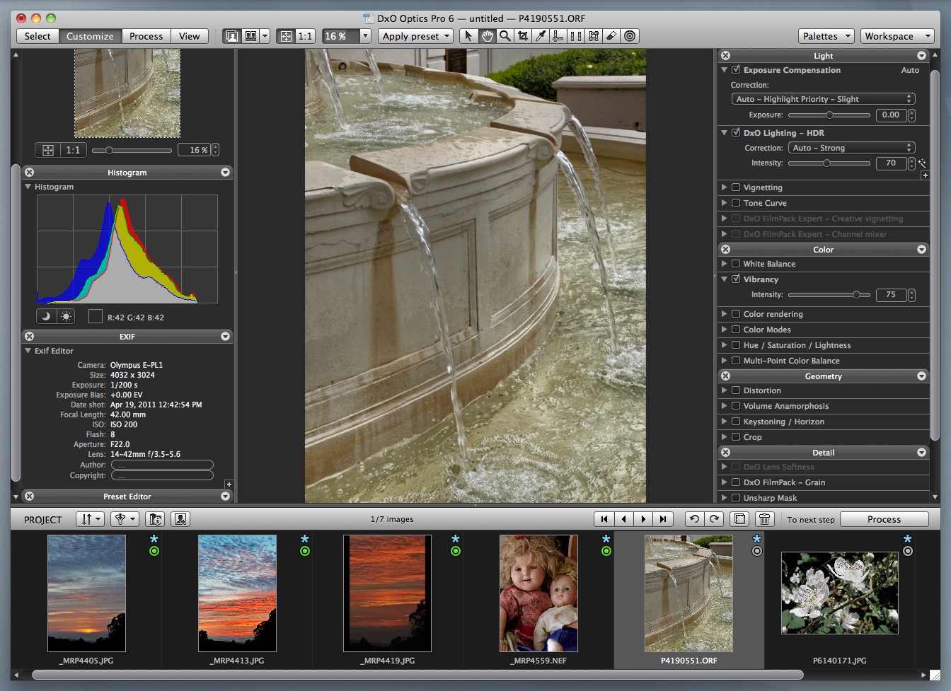Click the Process button beside To next step
Screen dimensions: 951x691
(x=884, y=519)
